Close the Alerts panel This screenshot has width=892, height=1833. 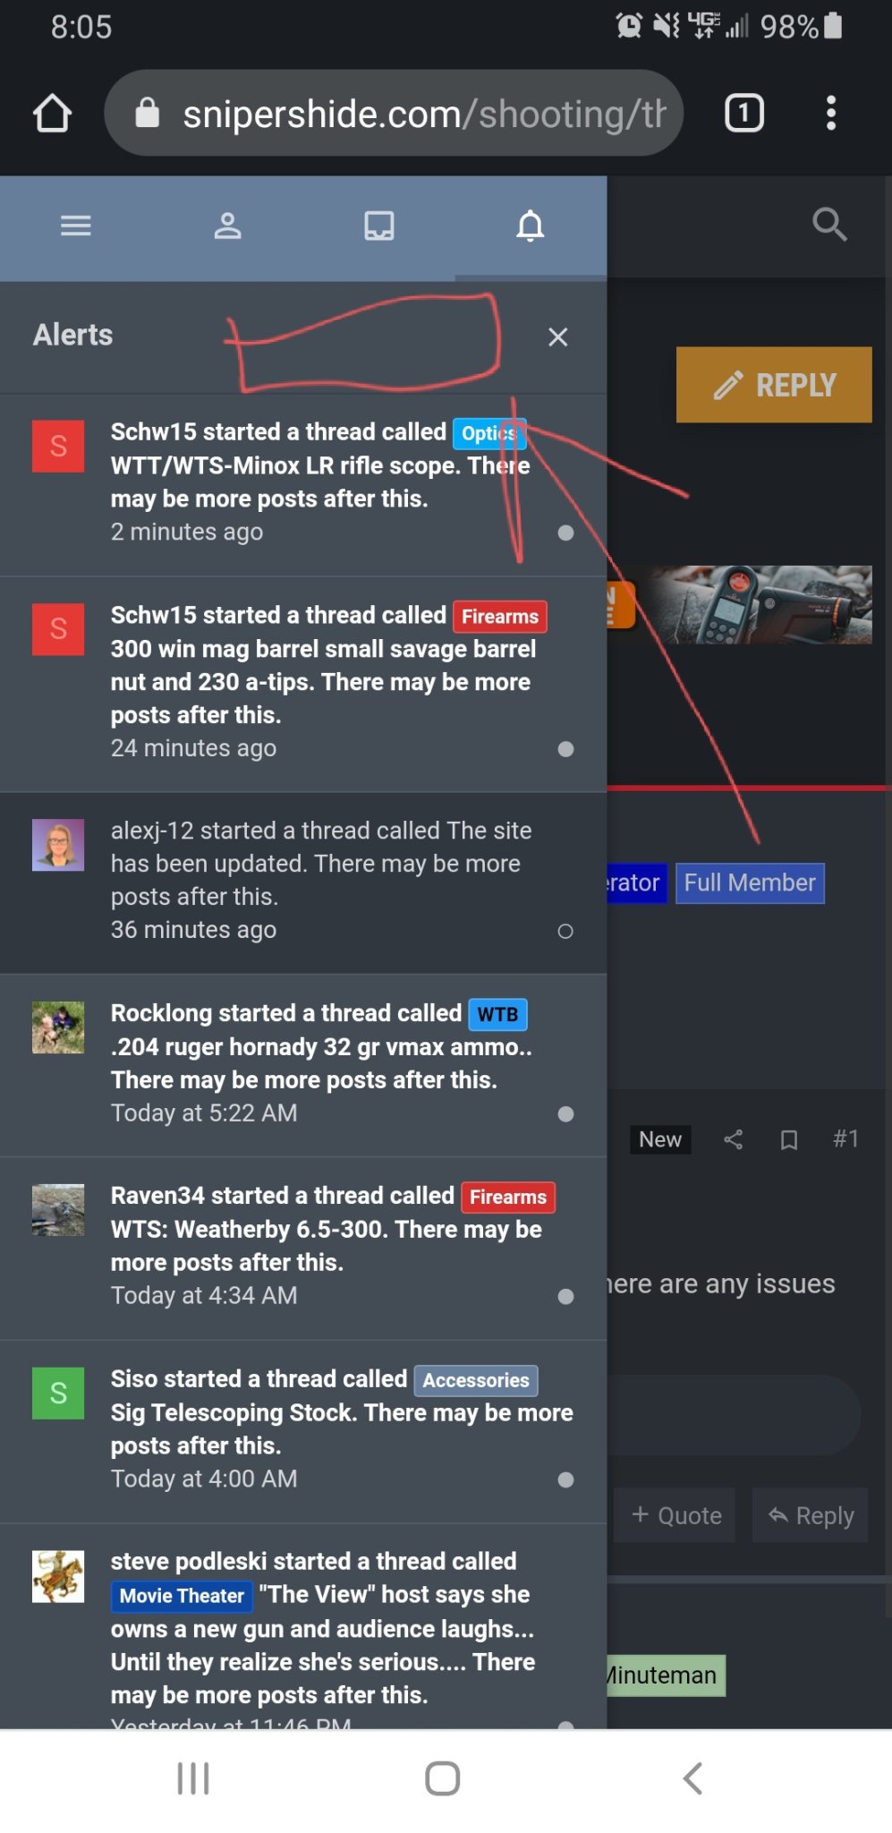[558, 337]
